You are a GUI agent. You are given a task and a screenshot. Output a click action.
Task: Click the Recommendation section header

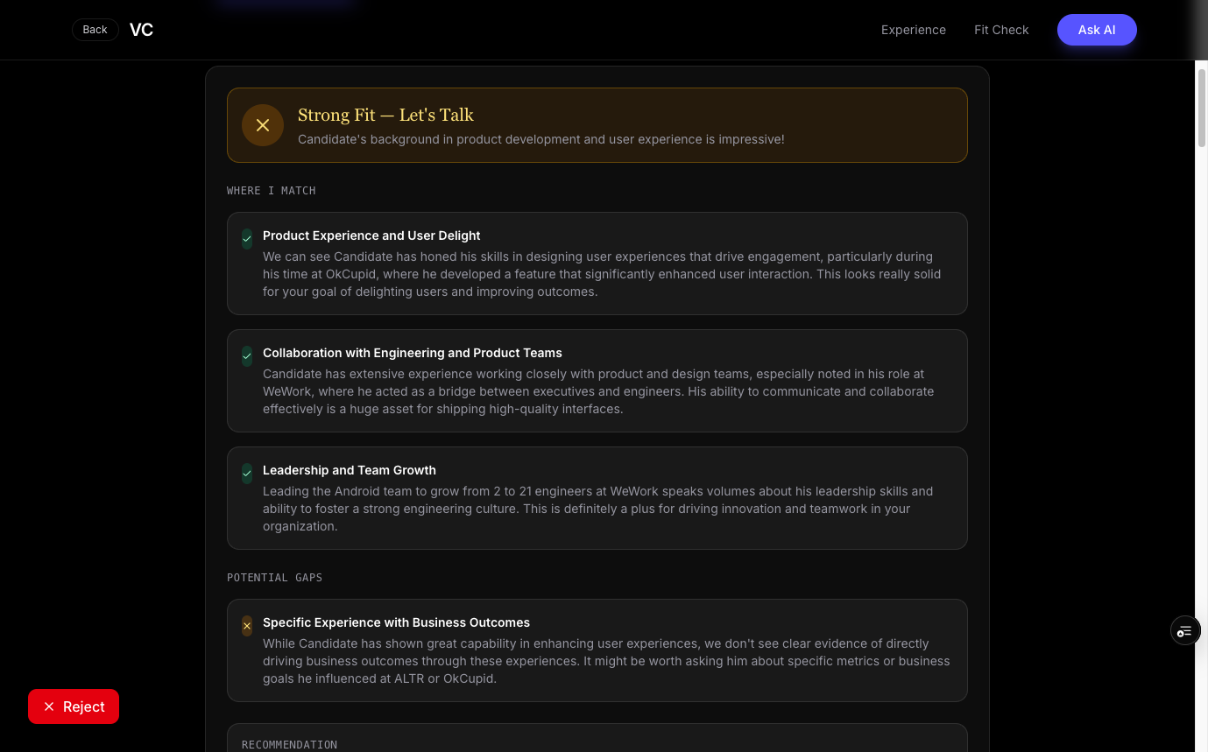click(289, 744)
